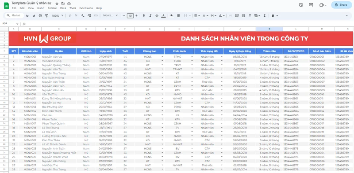Click the font size field
The width and height of the screenshot is (354, 173).
[130, 16]
